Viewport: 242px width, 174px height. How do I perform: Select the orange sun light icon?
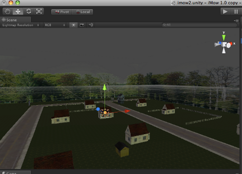coord(105,113)
